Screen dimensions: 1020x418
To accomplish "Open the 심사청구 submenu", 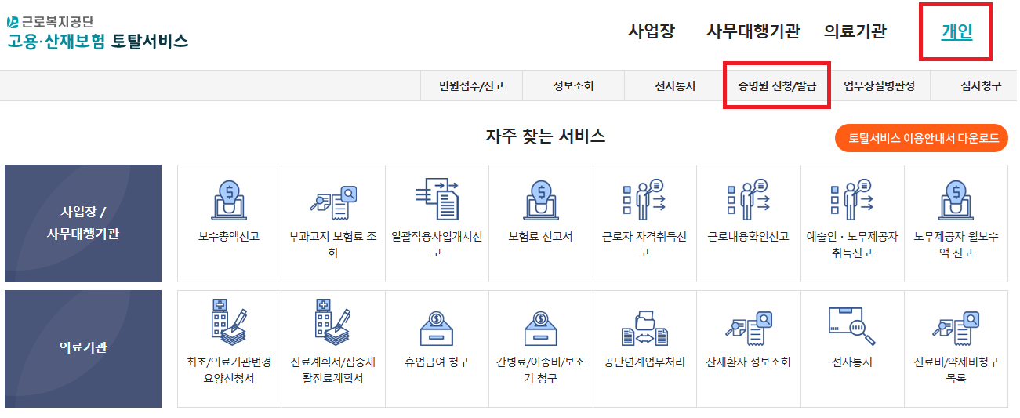I will click(x=981, y=86).
